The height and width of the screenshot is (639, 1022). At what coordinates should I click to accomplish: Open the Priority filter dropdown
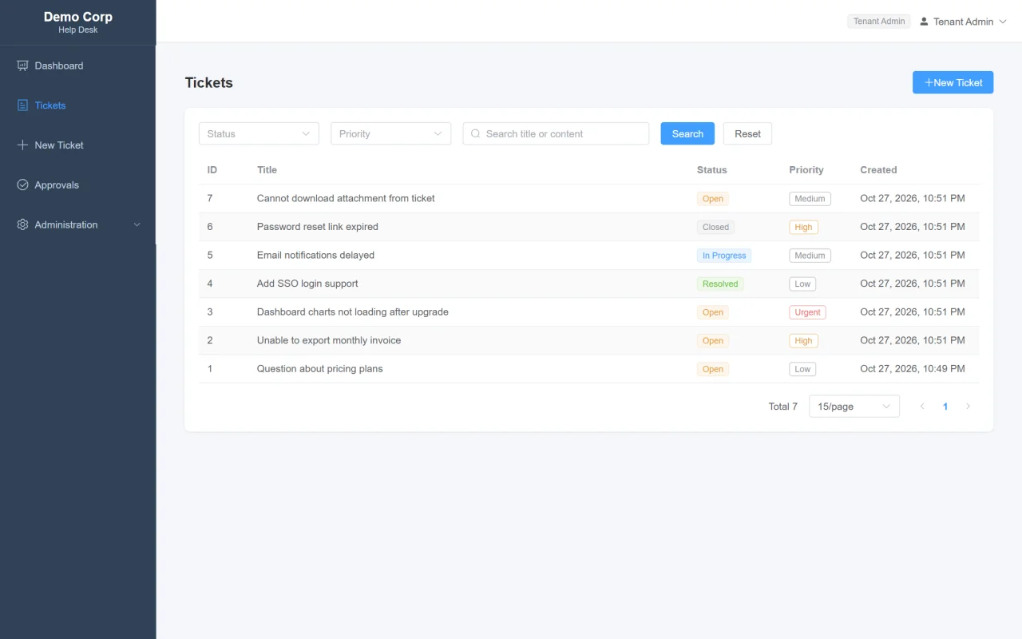390,133
